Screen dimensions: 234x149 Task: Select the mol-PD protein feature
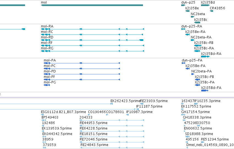click(82, 74)
